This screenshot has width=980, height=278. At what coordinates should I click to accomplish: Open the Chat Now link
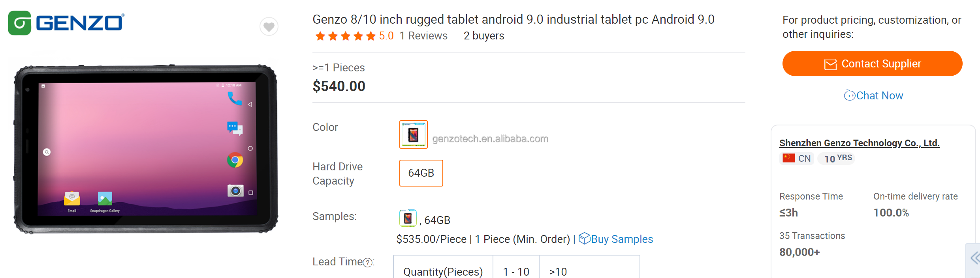tap(879, 95)
